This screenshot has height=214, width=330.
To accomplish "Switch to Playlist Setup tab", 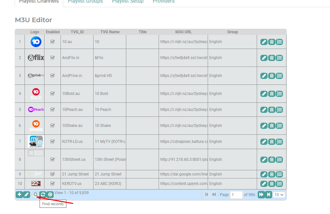I will (128, 2).
